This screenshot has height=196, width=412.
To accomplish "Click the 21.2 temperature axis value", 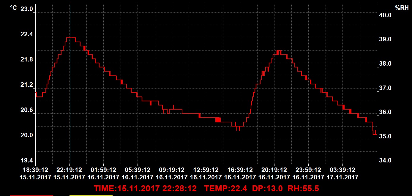I will click(26, 85).
